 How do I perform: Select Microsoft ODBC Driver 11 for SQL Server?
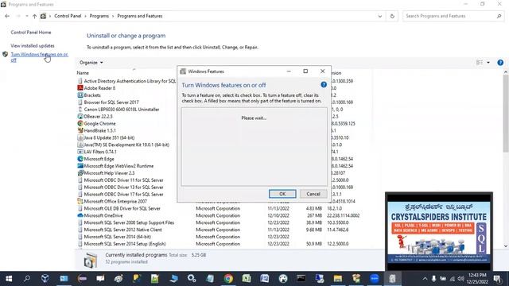123,180
